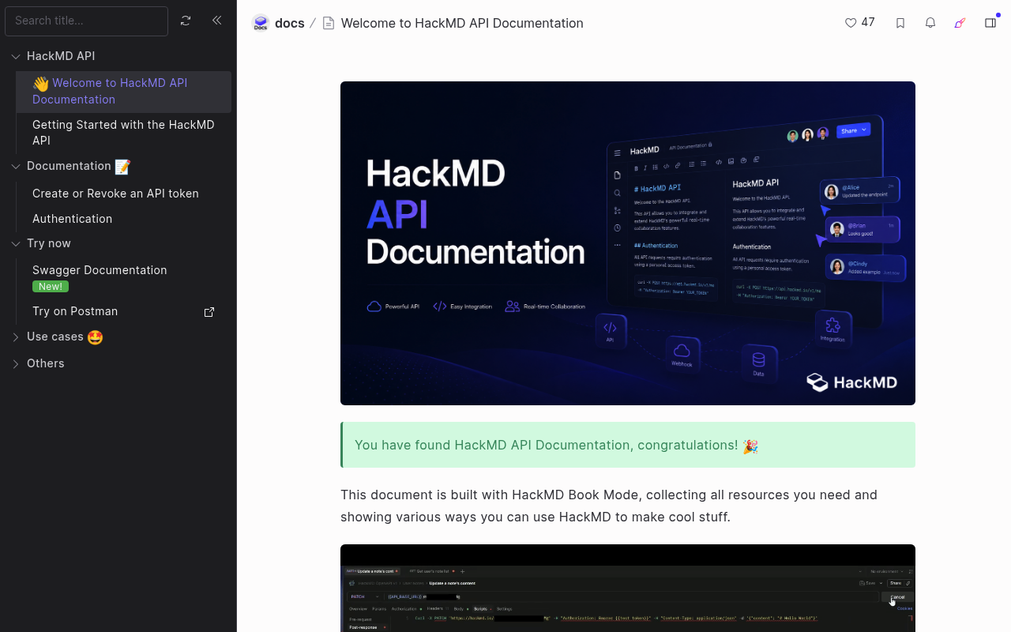Collapse the HackMD API section
Viewport: 1011px width, 632px height.
15,56
